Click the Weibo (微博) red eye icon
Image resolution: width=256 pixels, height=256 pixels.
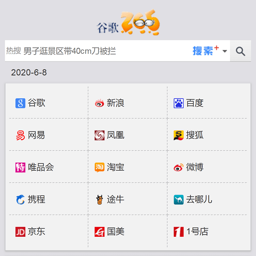coord(179,167)
